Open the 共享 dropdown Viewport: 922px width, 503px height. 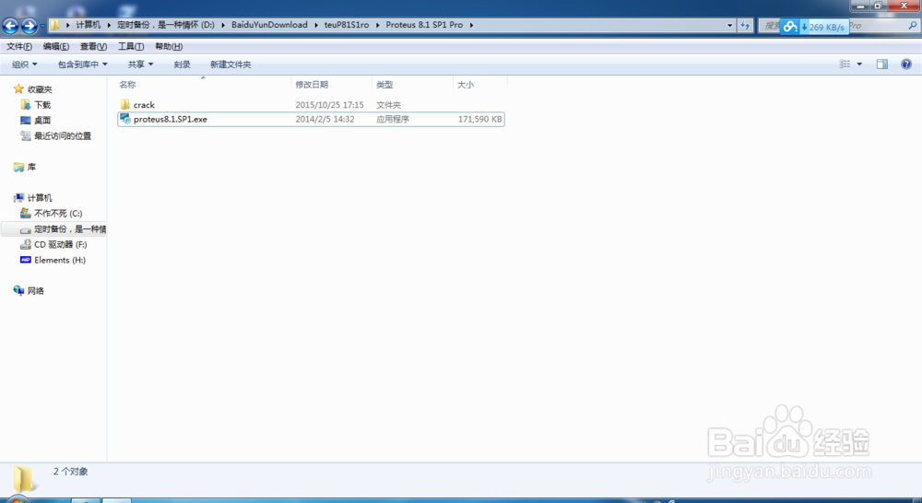click(140, 64)
